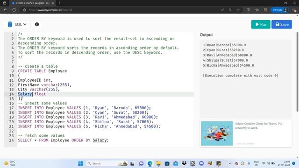The width and height of the screenshot is (299, 168).
Task: Open split screen view
Action: click(x=248, y=10)
